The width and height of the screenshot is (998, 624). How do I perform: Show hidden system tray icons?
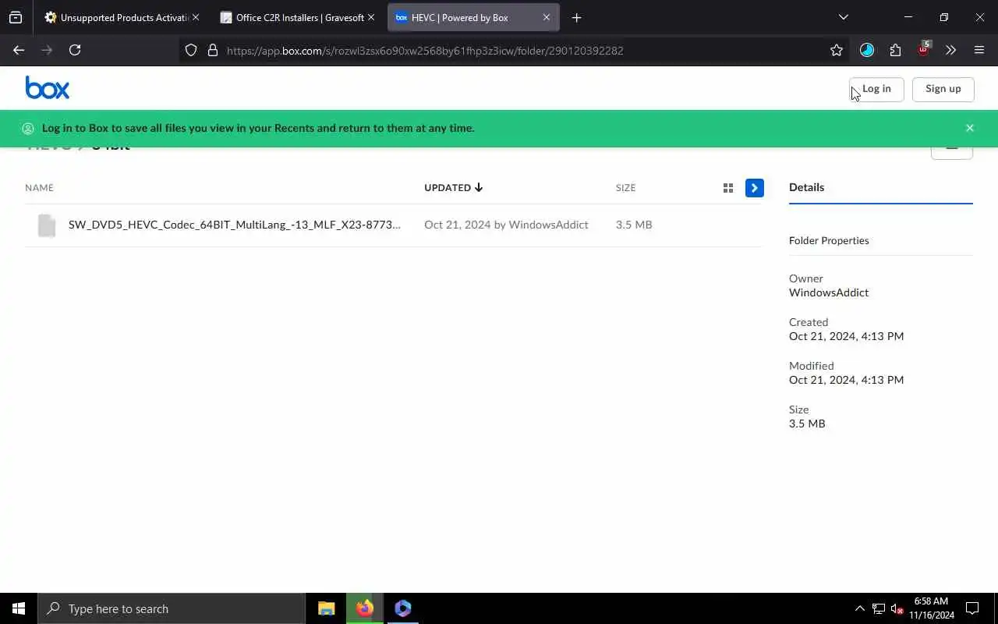coord(859,608)
